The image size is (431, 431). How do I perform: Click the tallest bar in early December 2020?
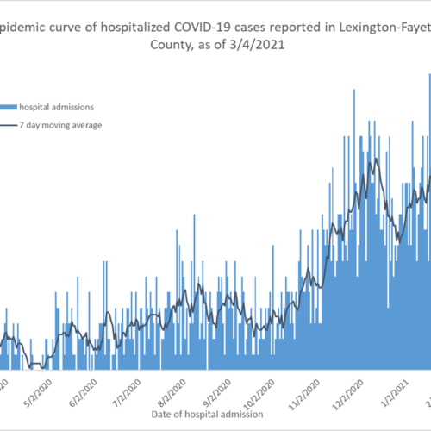pyautogui.click(x=354, y=229)
